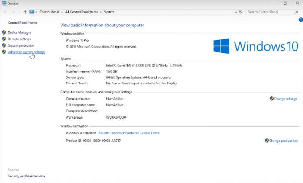303x183 pixels.
Task: Open System protection
Action: coord(21,45)
